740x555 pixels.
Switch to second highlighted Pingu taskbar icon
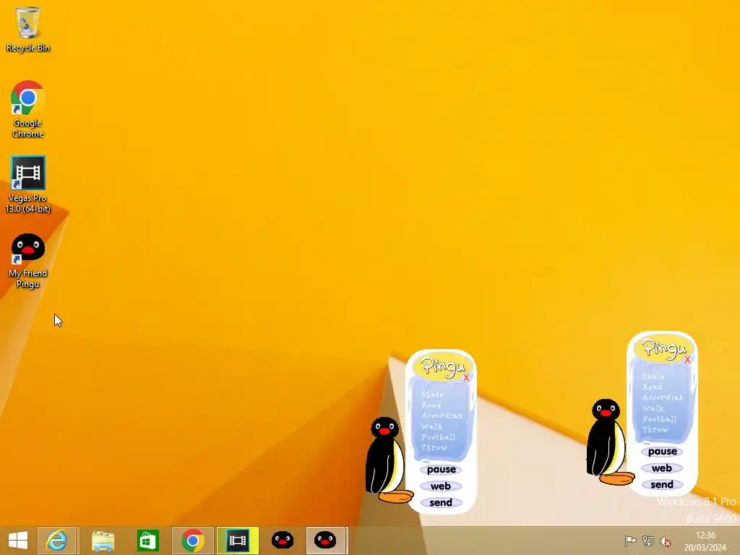tap(326, 541)
